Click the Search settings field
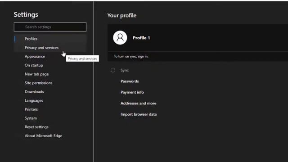Viewport: 288px width, 162px height. 50,27
